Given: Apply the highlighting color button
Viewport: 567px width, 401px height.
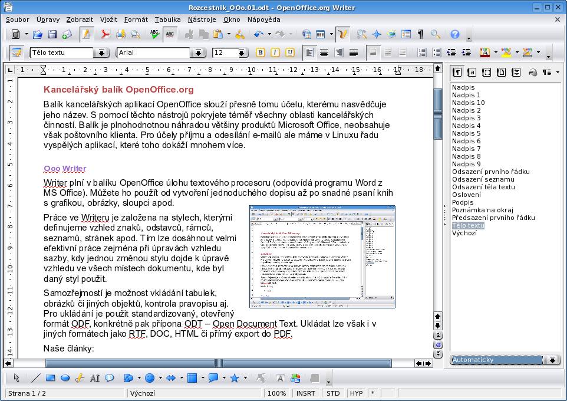Looking at the screenshot, I should 506,53.
